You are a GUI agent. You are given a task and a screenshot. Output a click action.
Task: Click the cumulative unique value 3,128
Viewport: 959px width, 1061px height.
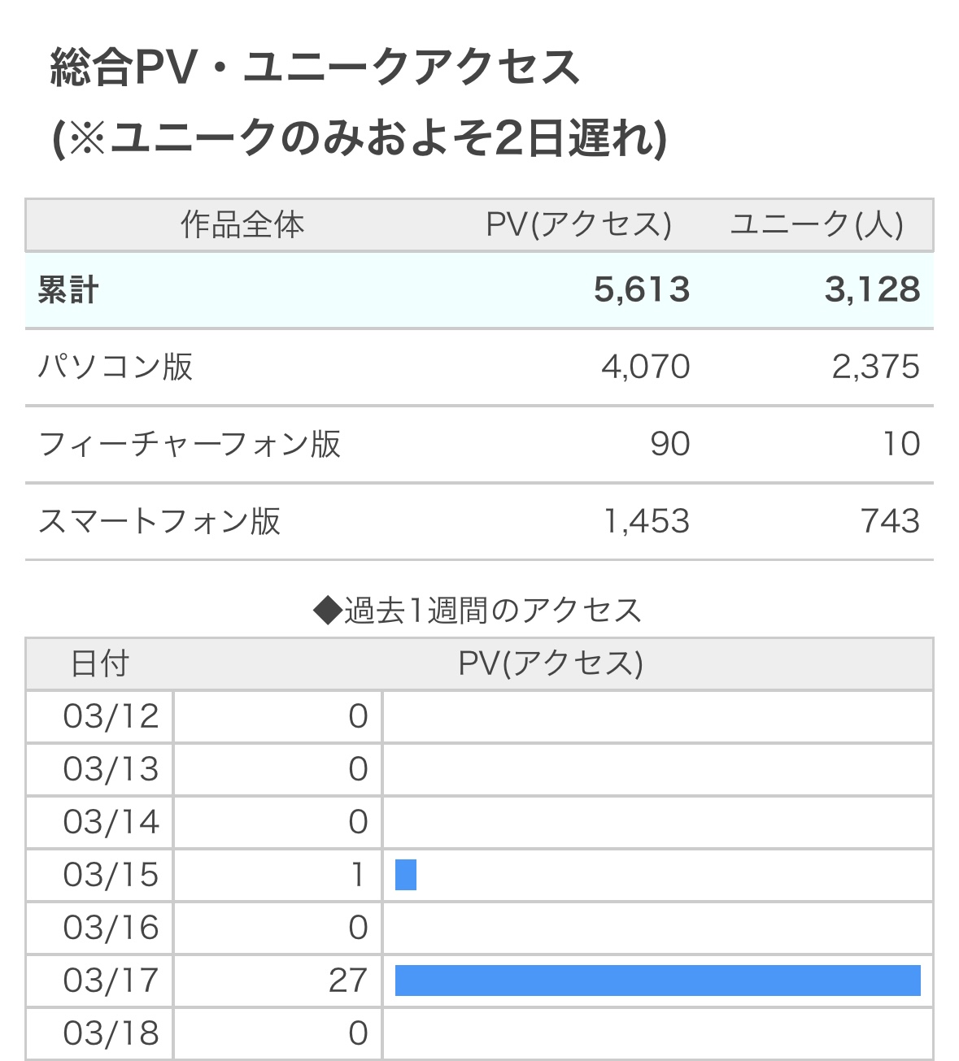click(x=872, y=290)
